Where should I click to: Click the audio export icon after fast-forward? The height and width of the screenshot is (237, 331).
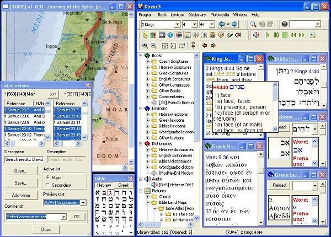[x=313, y=35]
